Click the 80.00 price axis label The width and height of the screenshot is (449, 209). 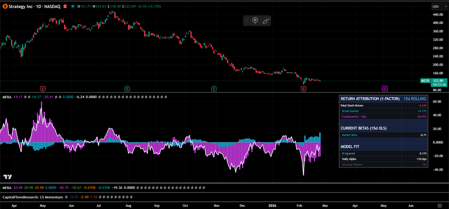pyautogui.click(x=438, y=90)
